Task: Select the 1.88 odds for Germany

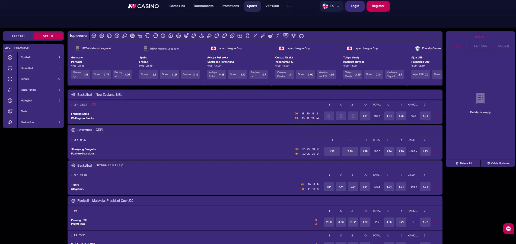Action: pos(80,74)
